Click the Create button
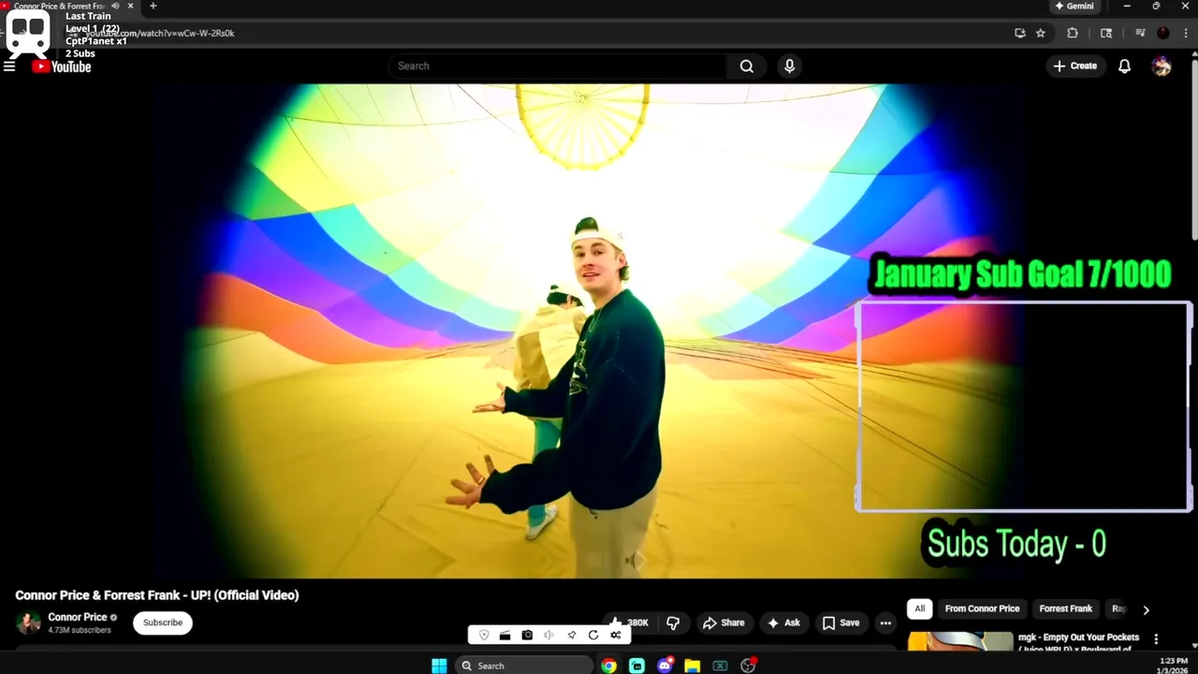 point(1074,66)
